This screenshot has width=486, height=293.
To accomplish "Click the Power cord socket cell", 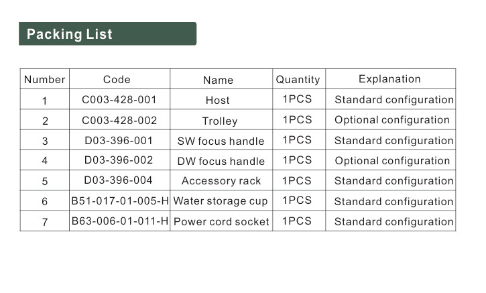I will tap(221, 222).
